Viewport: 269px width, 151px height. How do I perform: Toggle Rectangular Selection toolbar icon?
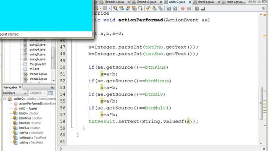pos(140,8)
